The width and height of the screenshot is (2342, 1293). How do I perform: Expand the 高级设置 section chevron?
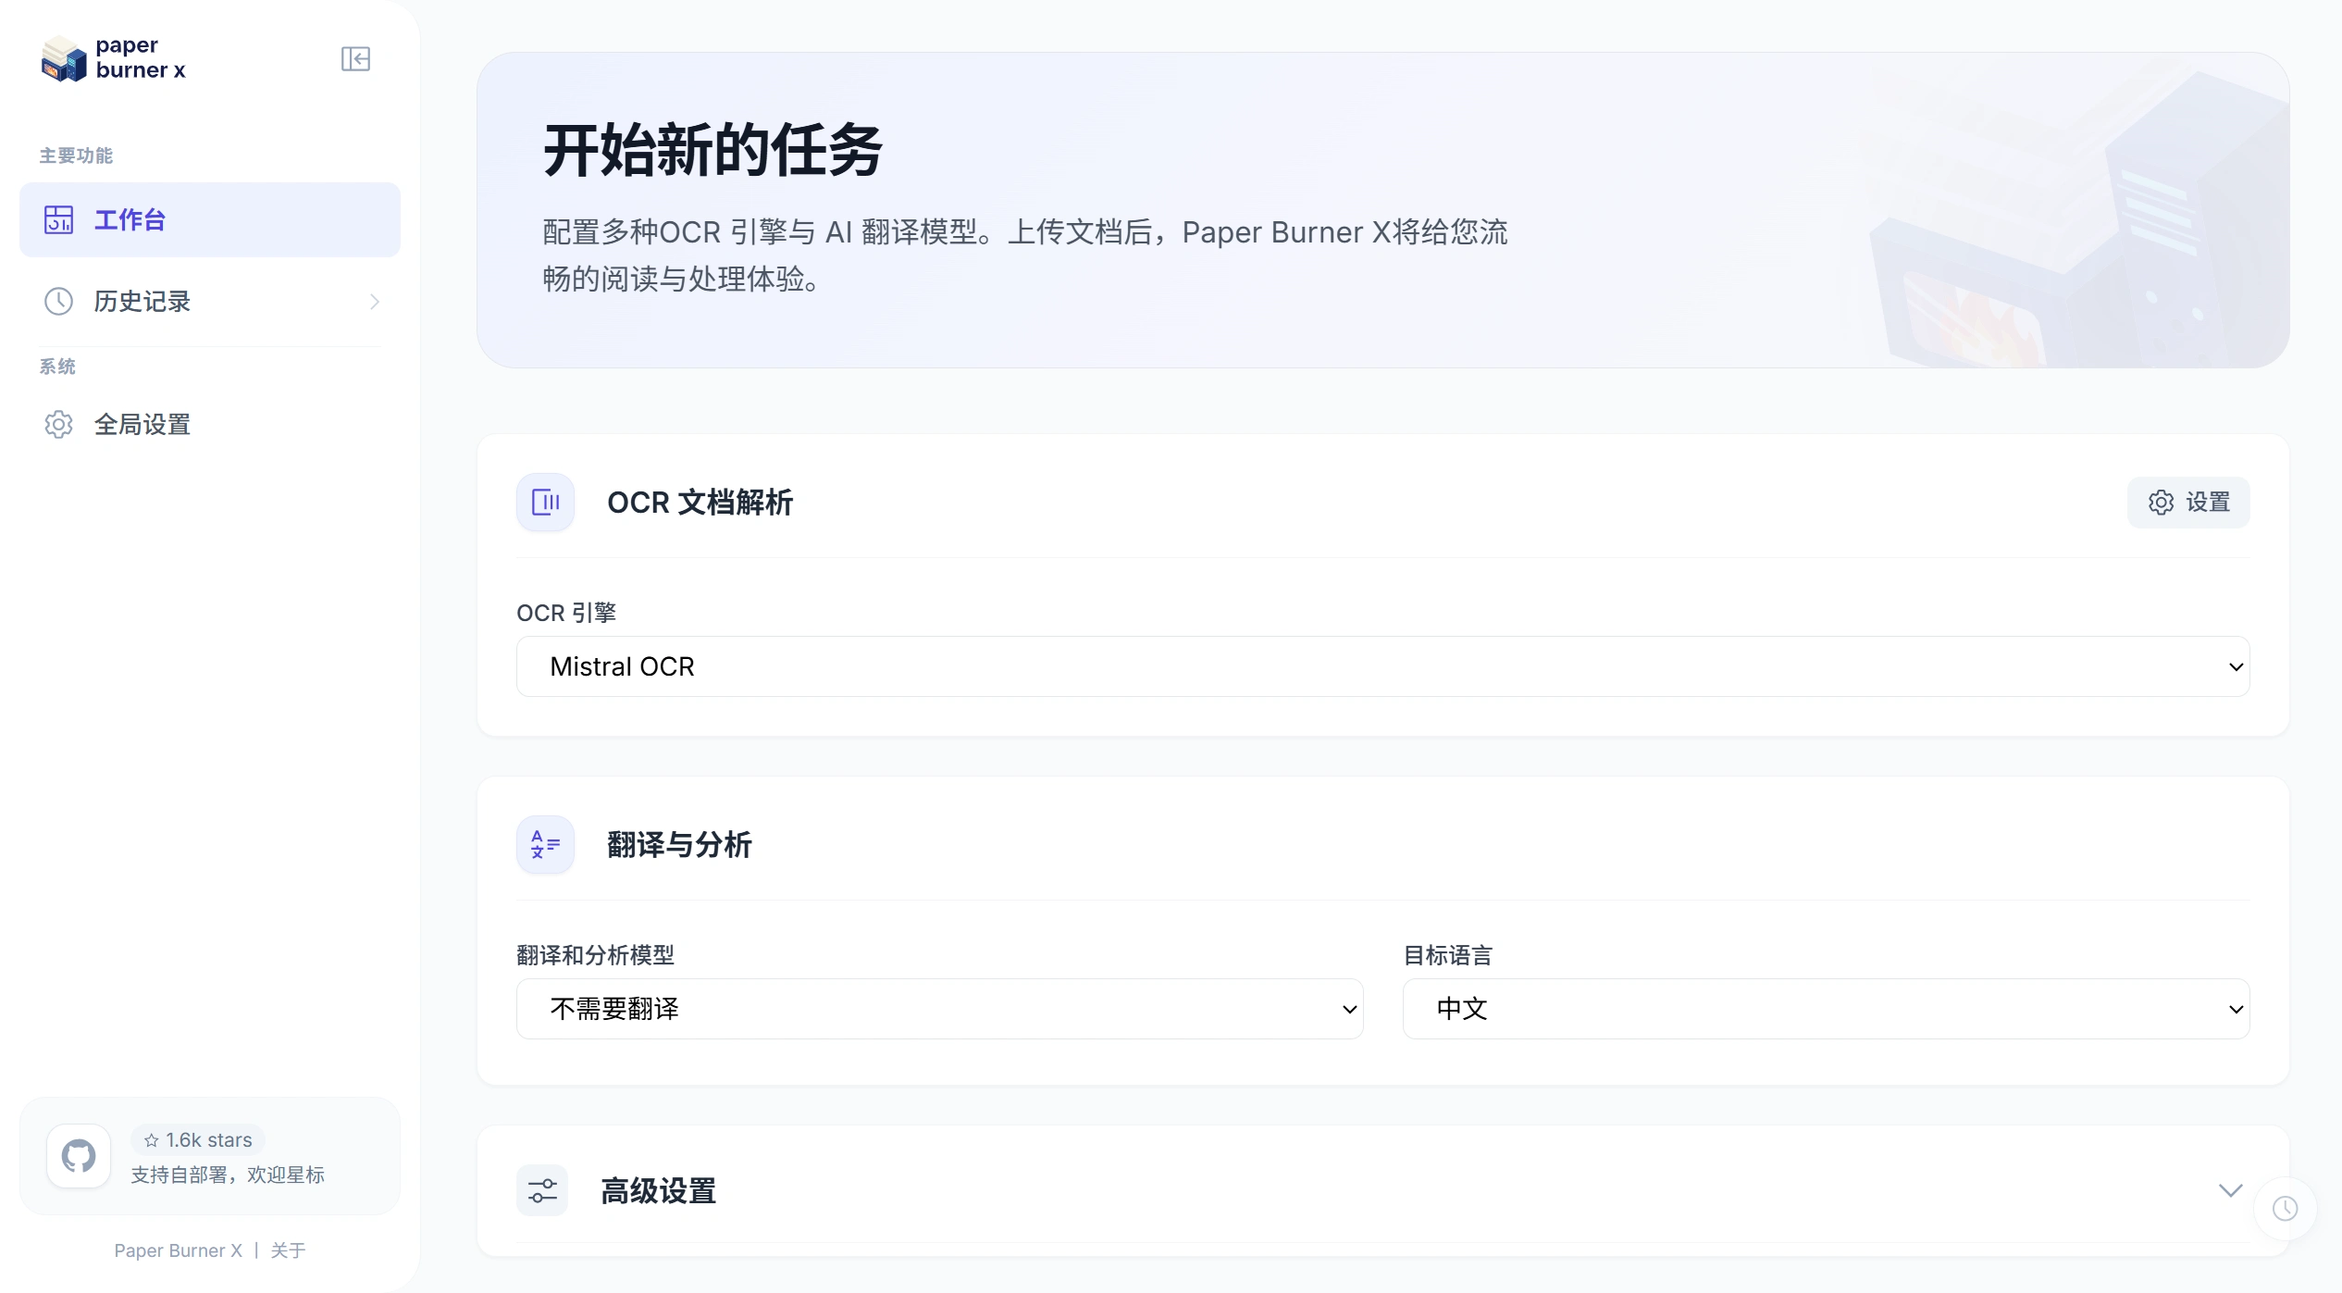(x=2231, y=1190)
